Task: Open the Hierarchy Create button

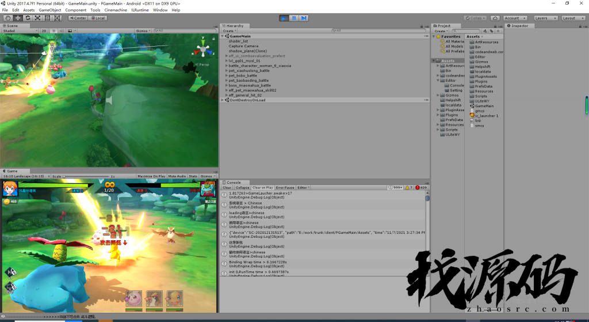Action: 229,31
